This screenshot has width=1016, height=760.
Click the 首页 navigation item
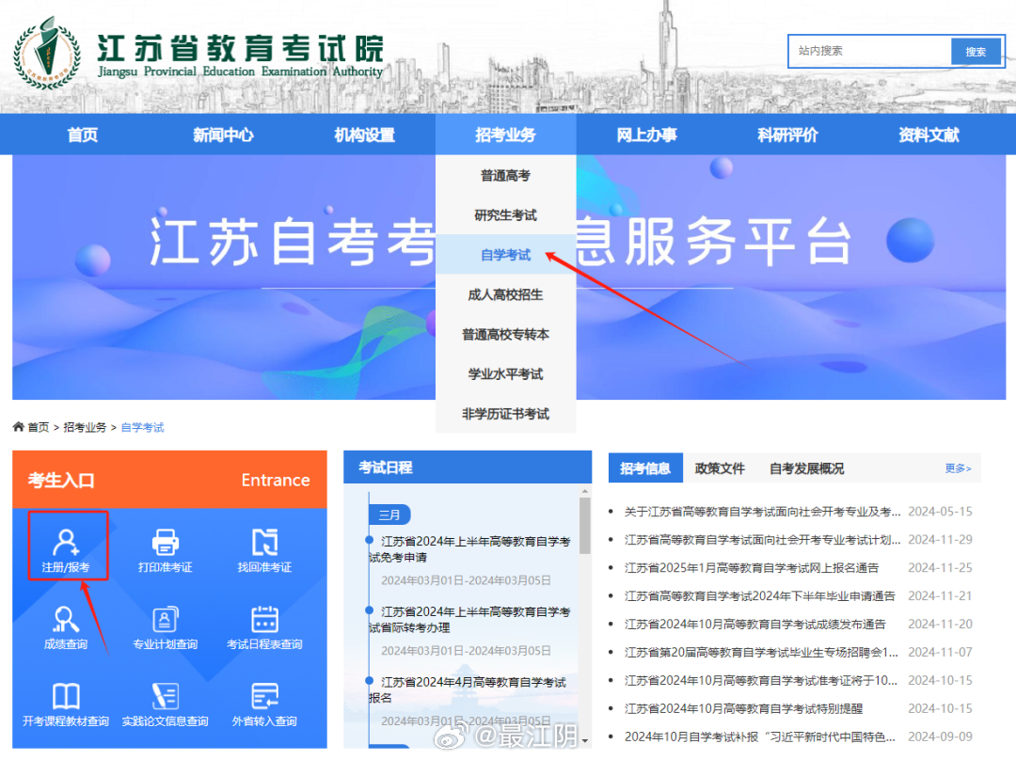pos(82,135)
